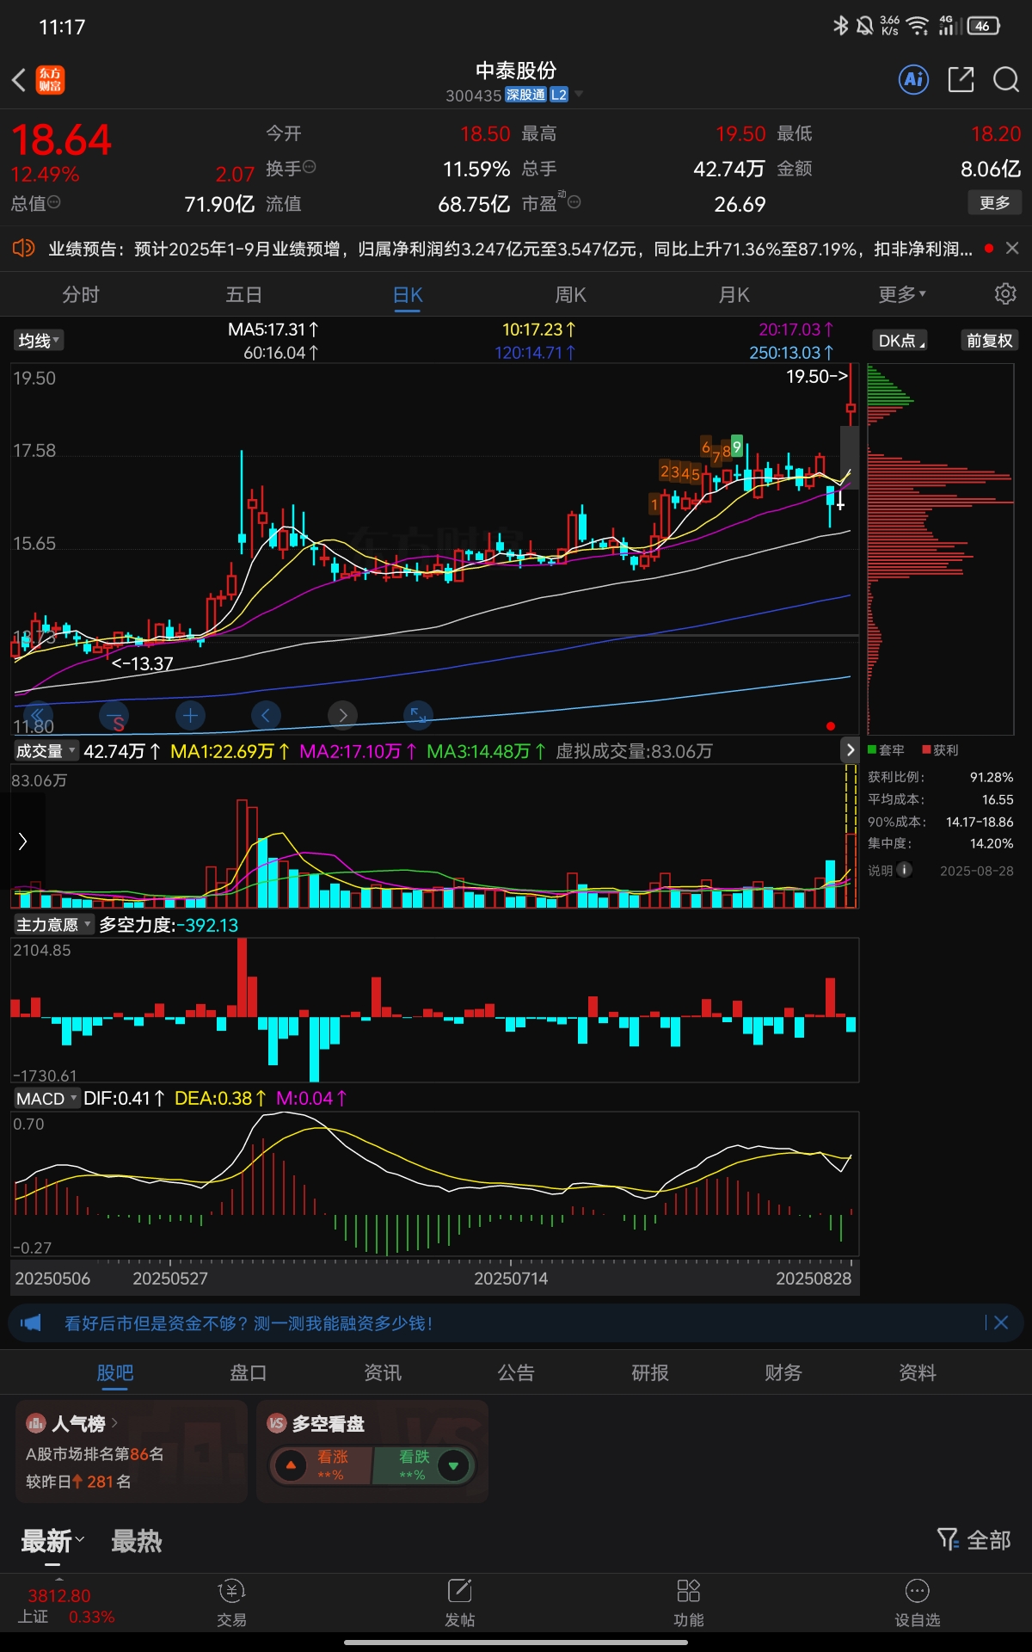Open the margin financing test link

tap(249, 1322)
